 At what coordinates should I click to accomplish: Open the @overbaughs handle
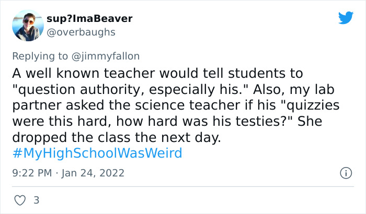81,32
